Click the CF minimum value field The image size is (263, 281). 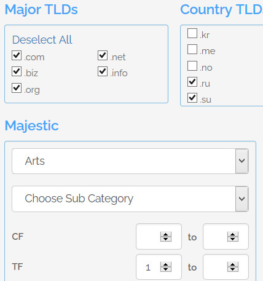click(159, 237)
